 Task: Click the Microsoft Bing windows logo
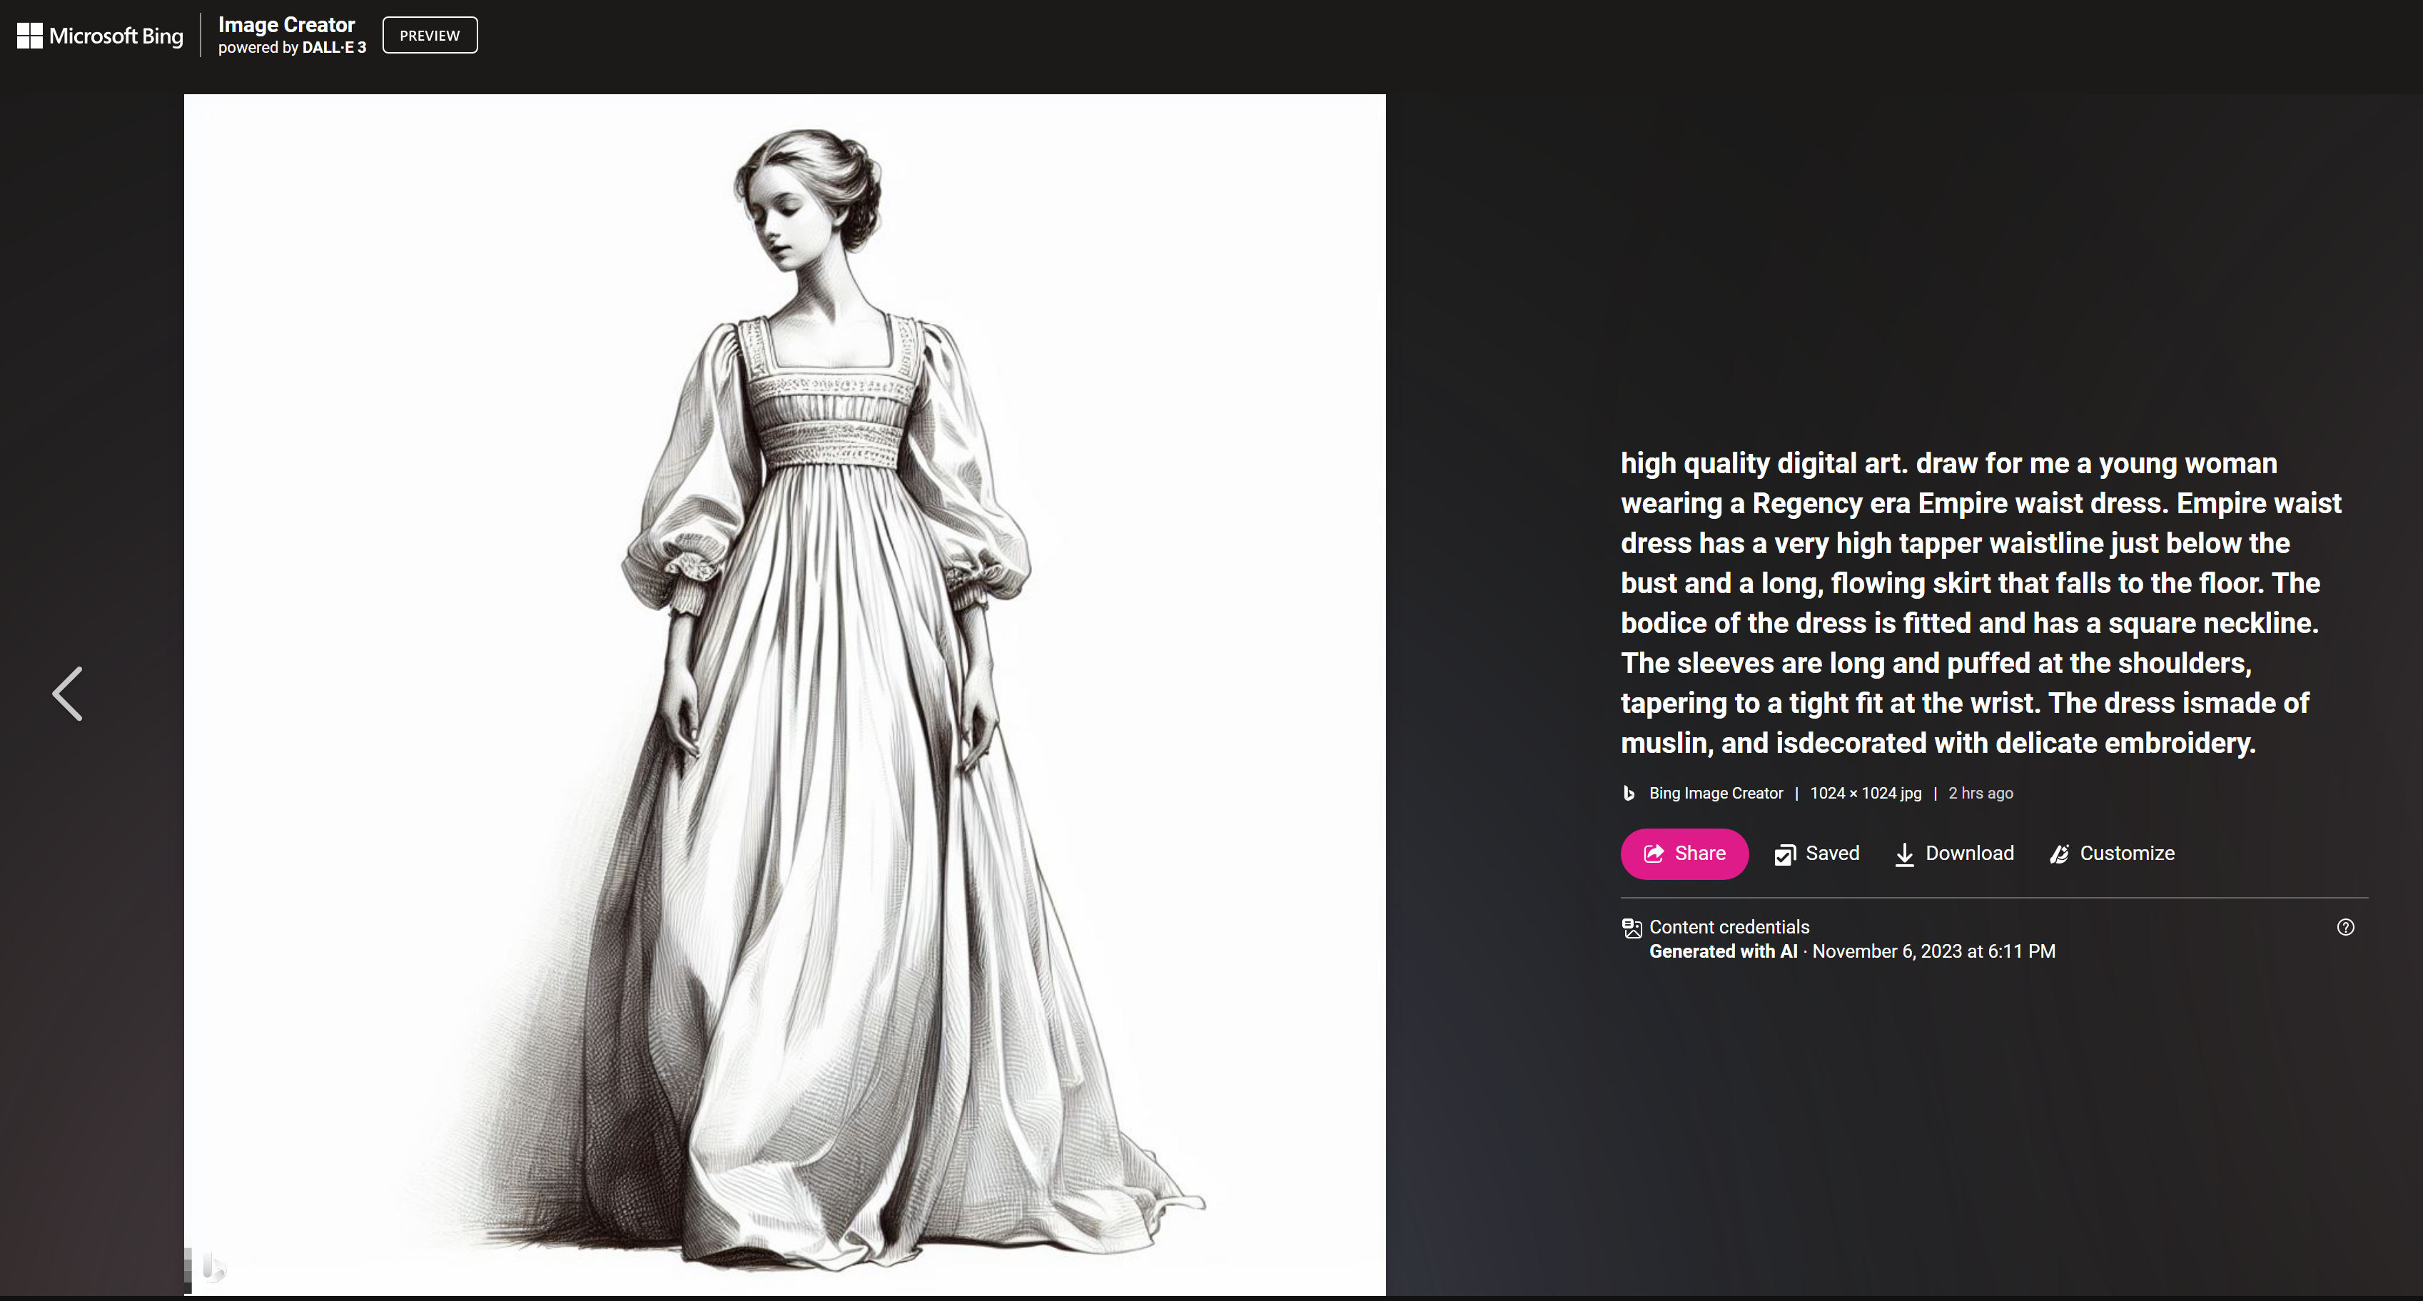(x=29, y=36)
